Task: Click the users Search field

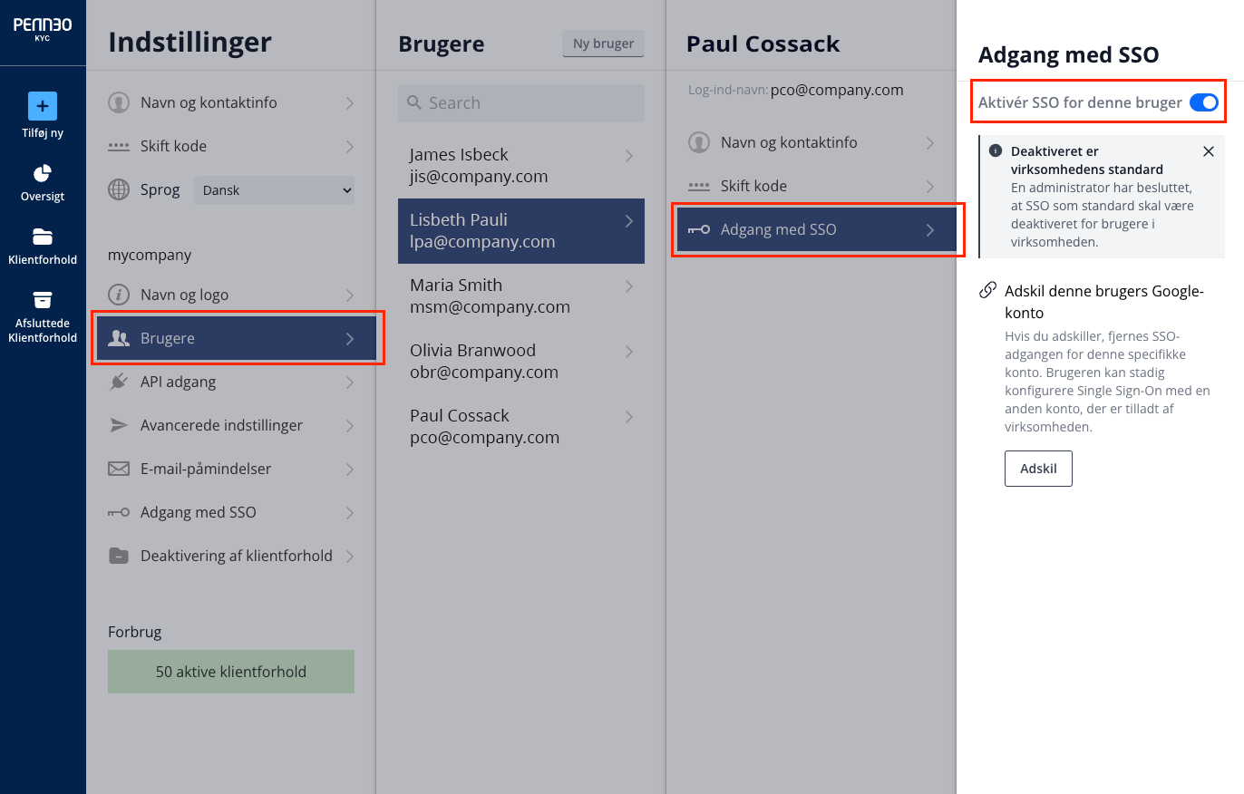Action: pyautogui.click(x=521, y=103)
